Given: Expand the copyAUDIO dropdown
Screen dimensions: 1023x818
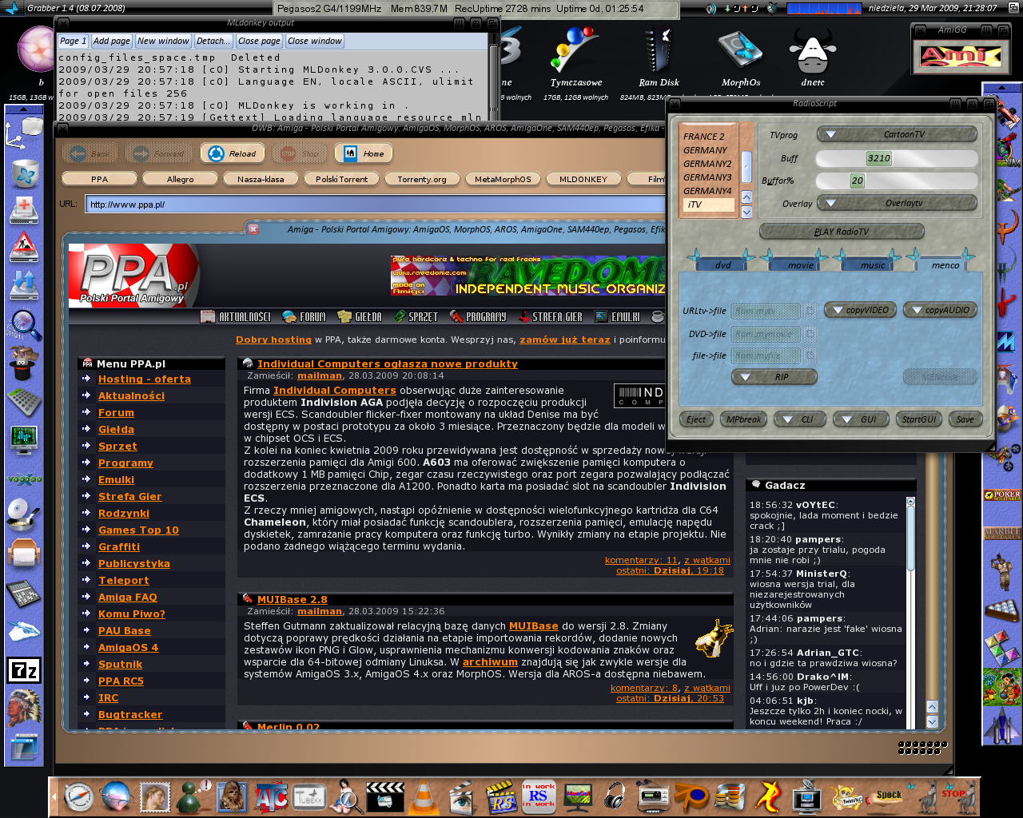Looking at the screenshot, I should (940, 310).
